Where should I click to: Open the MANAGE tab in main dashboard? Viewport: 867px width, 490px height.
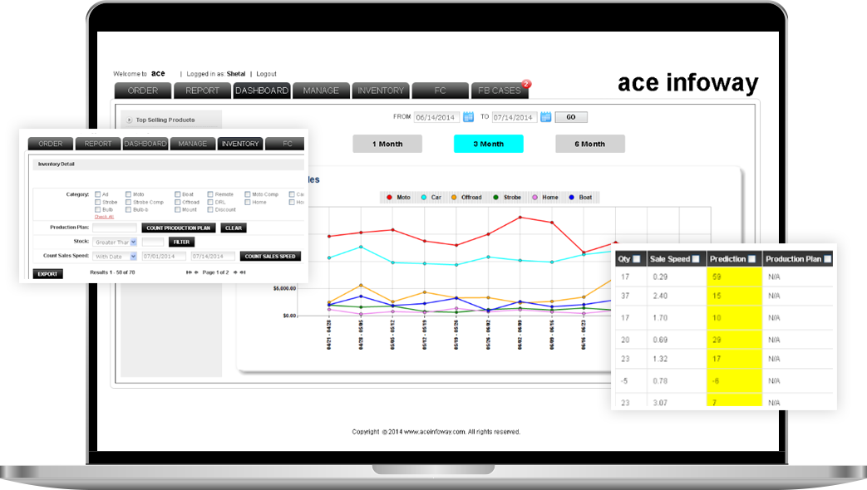click(x=321, y=91)
